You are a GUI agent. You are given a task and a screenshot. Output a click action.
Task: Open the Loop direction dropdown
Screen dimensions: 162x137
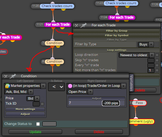pos(152,55)
